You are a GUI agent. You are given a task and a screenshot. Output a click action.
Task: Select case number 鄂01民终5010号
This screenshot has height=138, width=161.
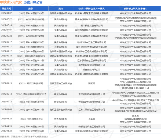click(x=31, y=119)
